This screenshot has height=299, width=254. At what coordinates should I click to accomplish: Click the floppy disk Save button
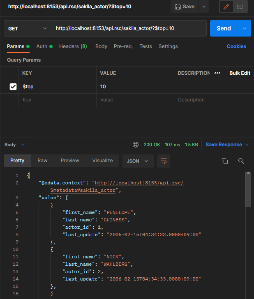(185, 7)
